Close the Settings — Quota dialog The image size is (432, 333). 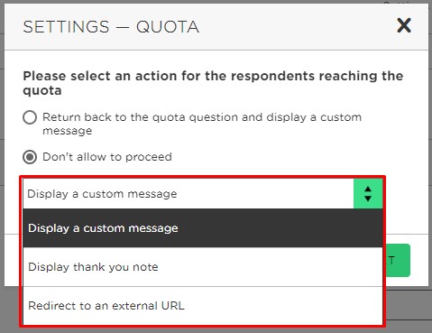404,25
